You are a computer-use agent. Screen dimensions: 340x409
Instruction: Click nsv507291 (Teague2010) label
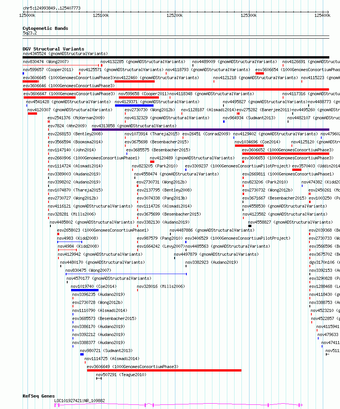pyautogui.click(x=121, y=375)
